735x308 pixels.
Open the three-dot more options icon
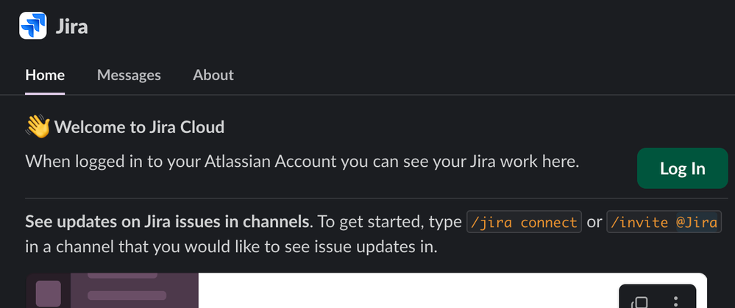tap(675, 302)
